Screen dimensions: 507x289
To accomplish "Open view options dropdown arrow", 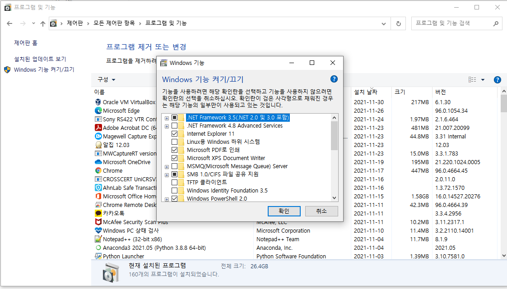I will (483, 80).
